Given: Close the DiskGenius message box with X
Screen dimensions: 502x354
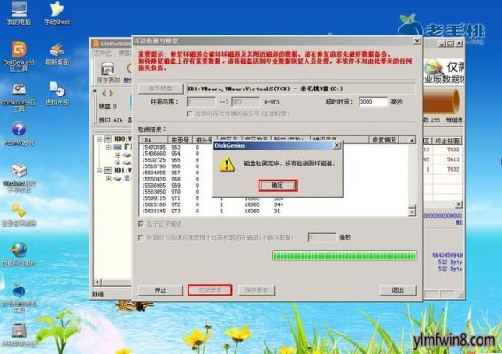Looking at the screenshot, I should pos(336,146).
